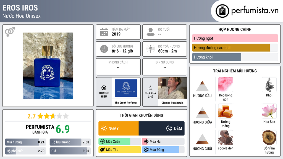Open the Đường thắng caramel note image
The width and height of the screenshot is (283, 159).
click(x=226, y=111)
